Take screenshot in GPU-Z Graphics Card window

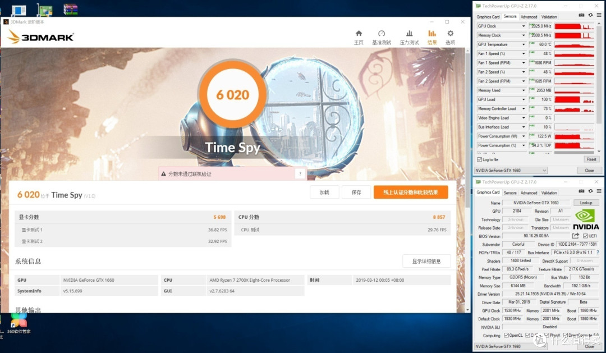coord(581,191)
